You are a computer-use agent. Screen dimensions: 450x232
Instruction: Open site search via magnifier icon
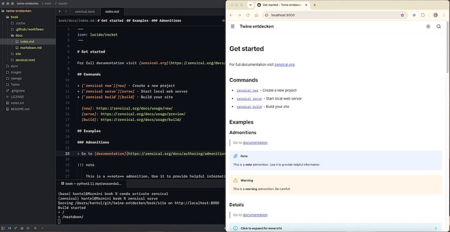coord(439,26)
